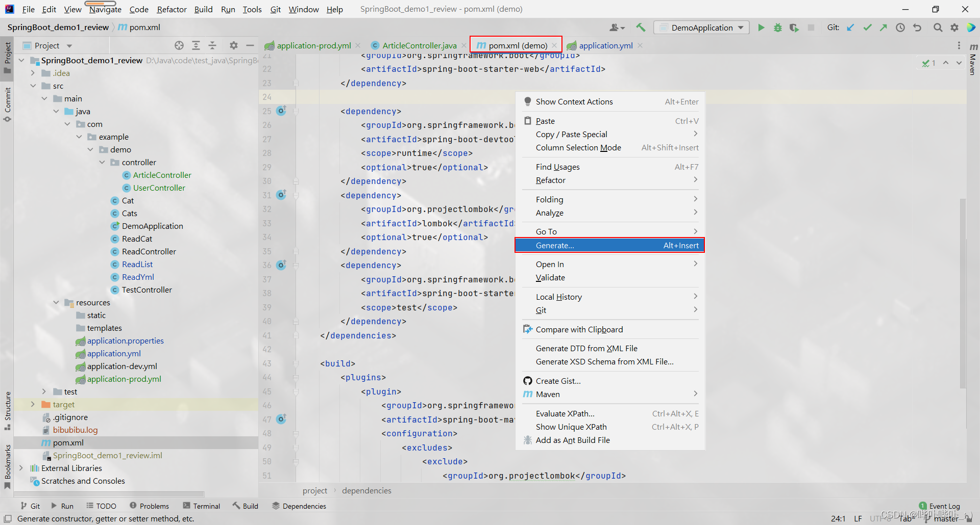
Task: Switch to application.yml editor tab
Action: 605,45
